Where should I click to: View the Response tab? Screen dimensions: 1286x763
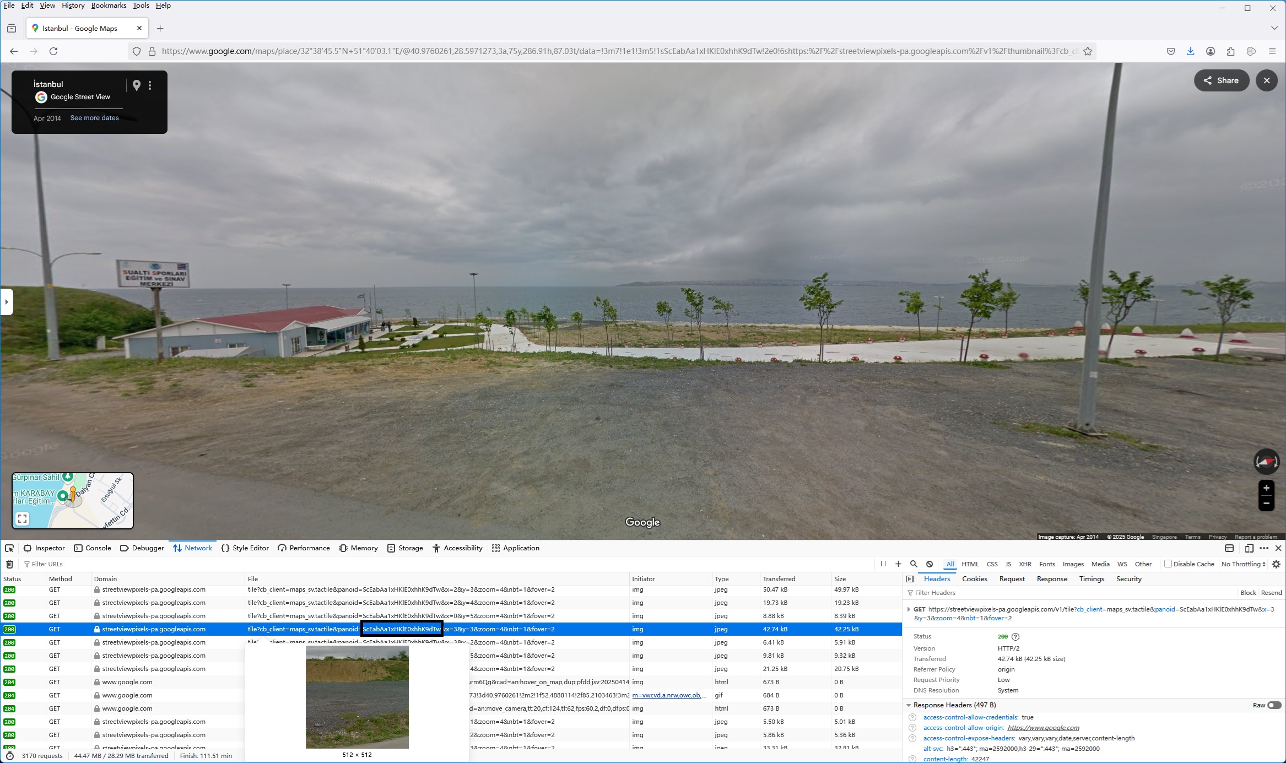tap(1052, 579)
